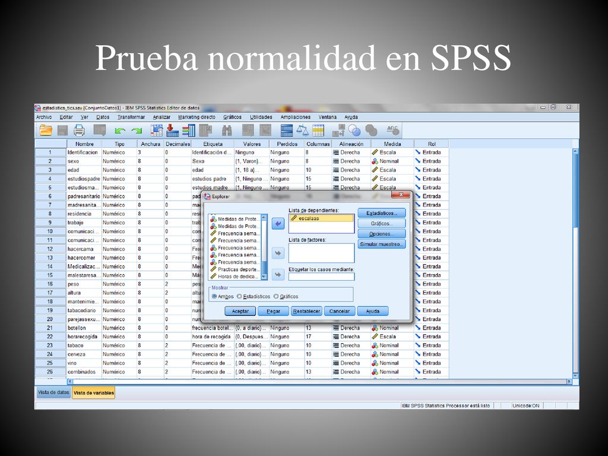Select Practicas deporte variable in list
608x456 pixels.
235,270
